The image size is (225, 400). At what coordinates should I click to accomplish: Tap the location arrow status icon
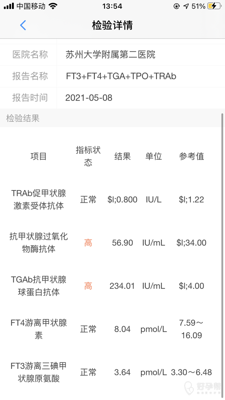point(186,6)
